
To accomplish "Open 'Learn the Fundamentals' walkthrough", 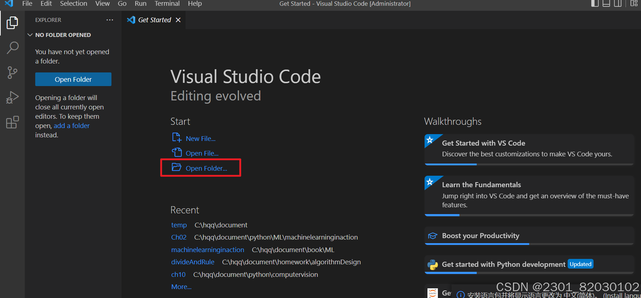I will 529,196.
